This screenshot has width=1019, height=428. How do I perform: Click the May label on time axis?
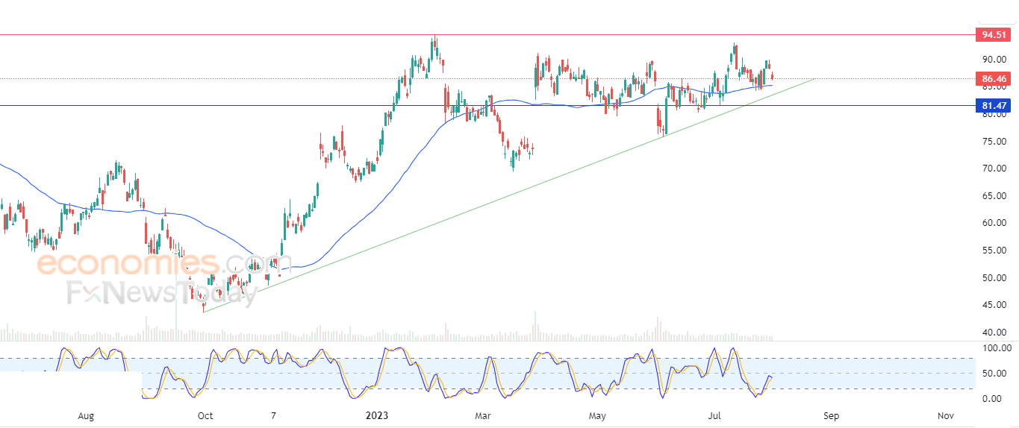coord(597,416)
